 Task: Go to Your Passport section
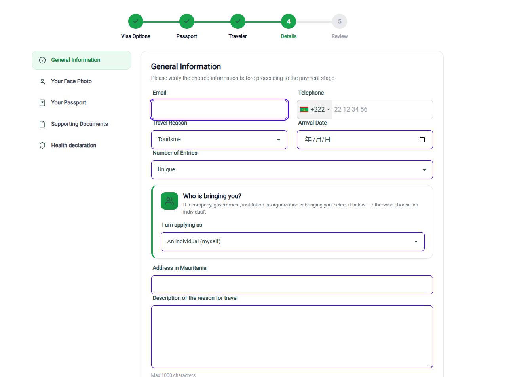[82, 103]
